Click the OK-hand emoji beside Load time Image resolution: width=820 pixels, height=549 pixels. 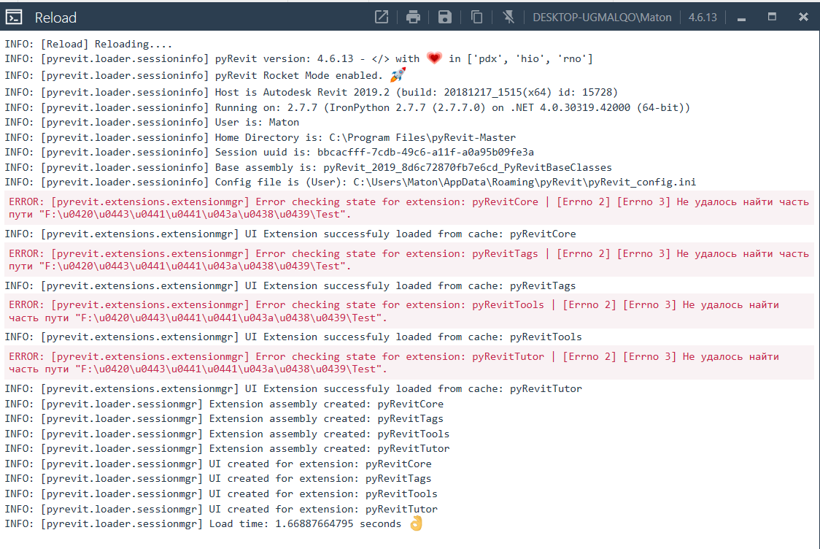pos(416,523)
